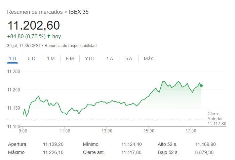Click the +84,80 (0,76 %) change text
The image size is (235, 160).
click(26, 36)
